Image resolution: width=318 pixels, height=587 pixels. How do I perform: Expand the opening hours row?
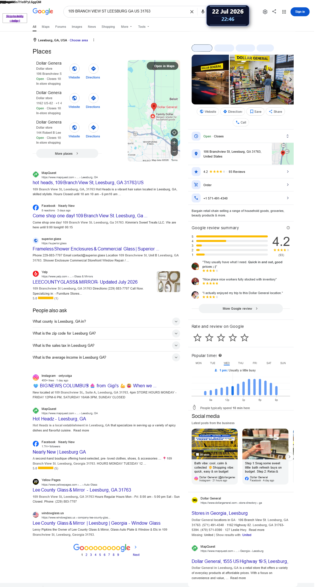click(241, 136)
